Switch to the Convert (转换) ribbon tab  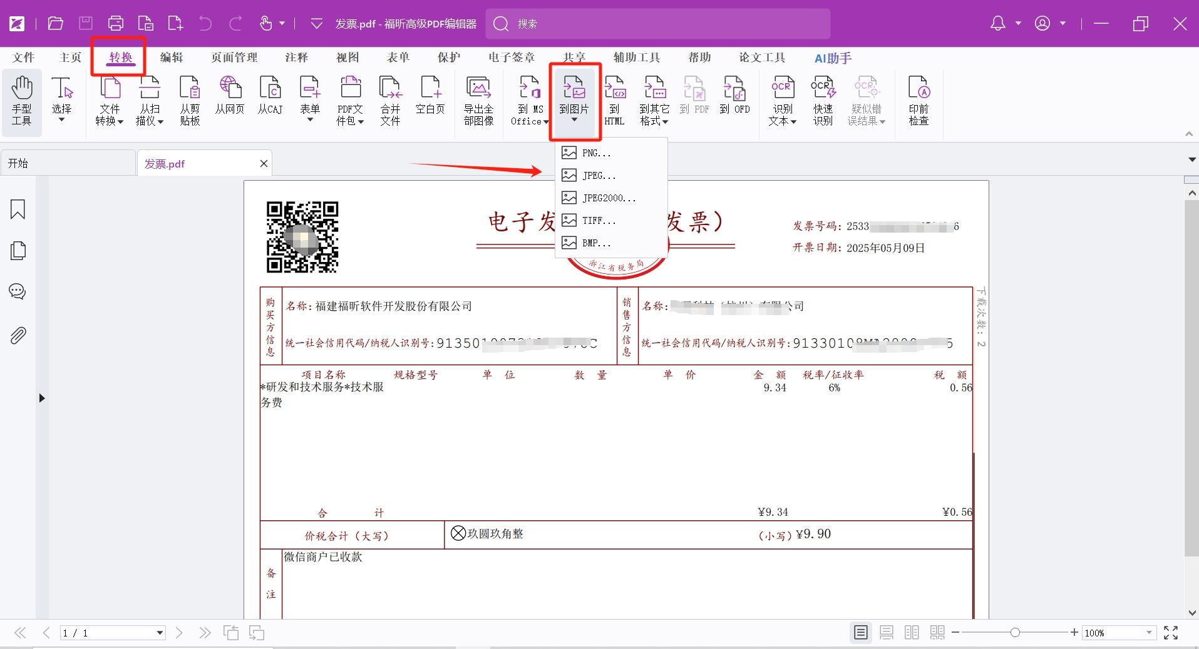point(121,58)
